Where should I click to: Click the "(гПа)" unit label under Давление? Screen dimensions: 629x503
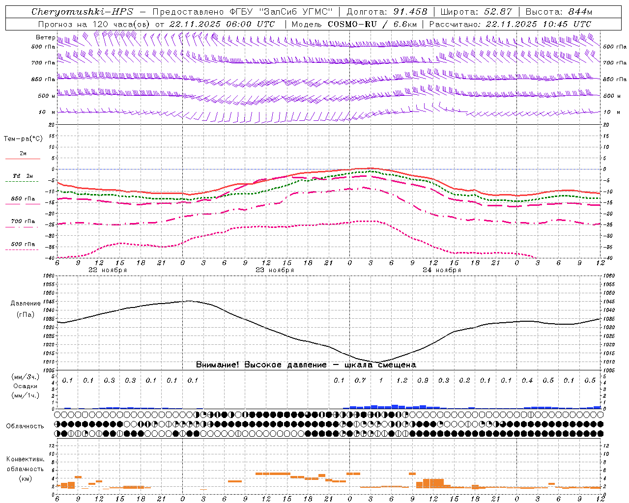click(x=26, y=315)
